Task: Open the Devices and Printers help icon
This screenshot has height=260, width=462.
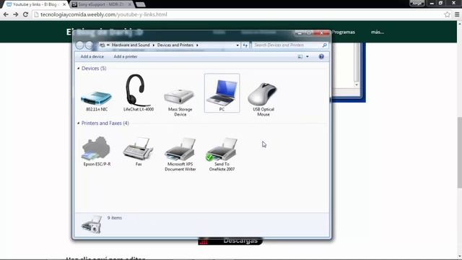Action: (321, 56)
